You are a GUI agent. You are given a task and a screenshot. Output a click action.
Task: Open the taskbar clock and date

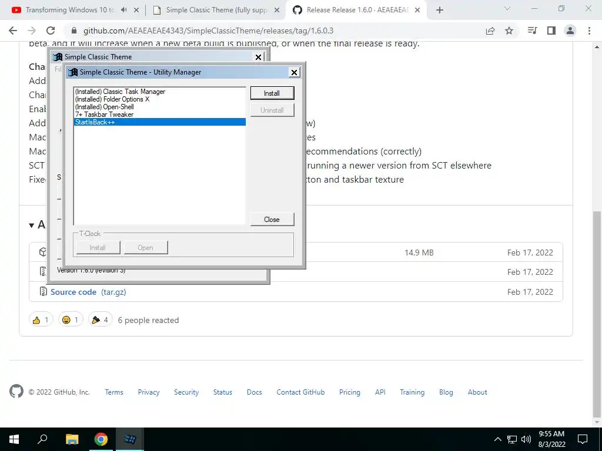[x=551, y=439]
